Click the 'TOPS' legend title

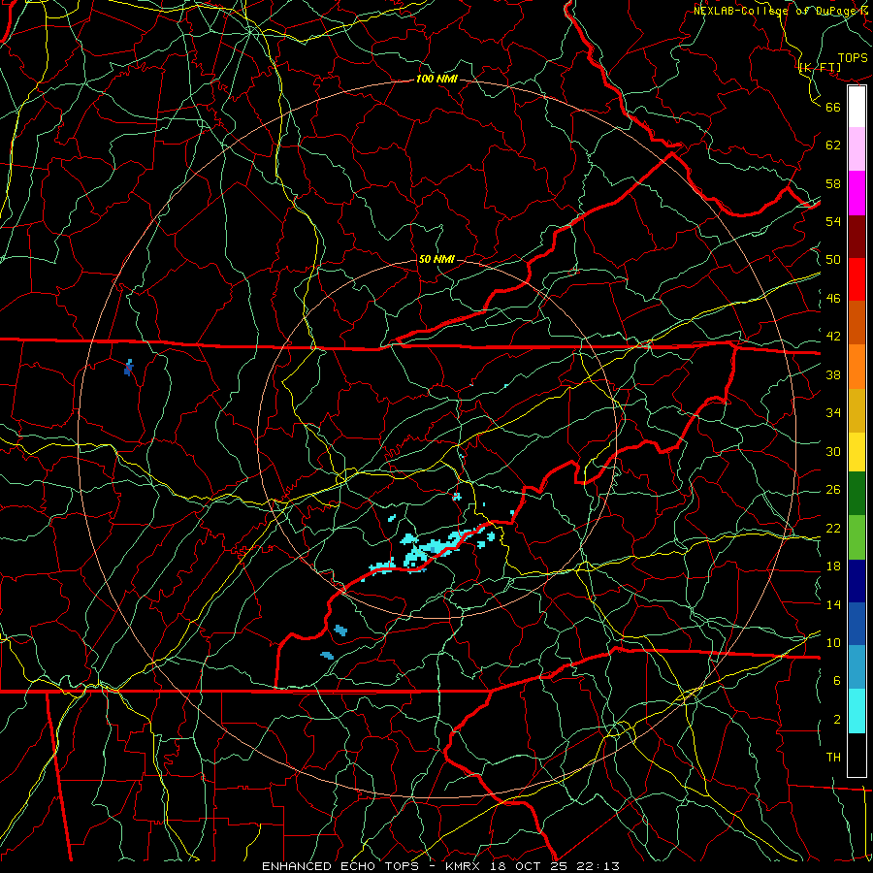pyautogui.click(x=853, y=57)
